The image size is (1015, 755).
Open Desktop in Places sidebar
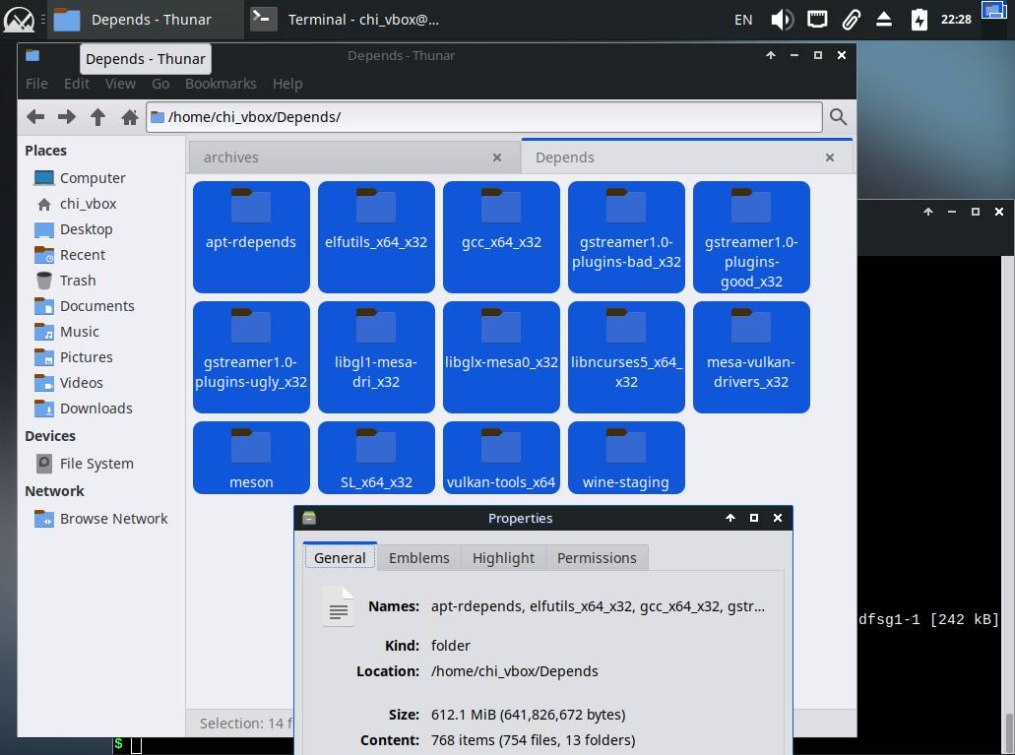pos(86,229)
